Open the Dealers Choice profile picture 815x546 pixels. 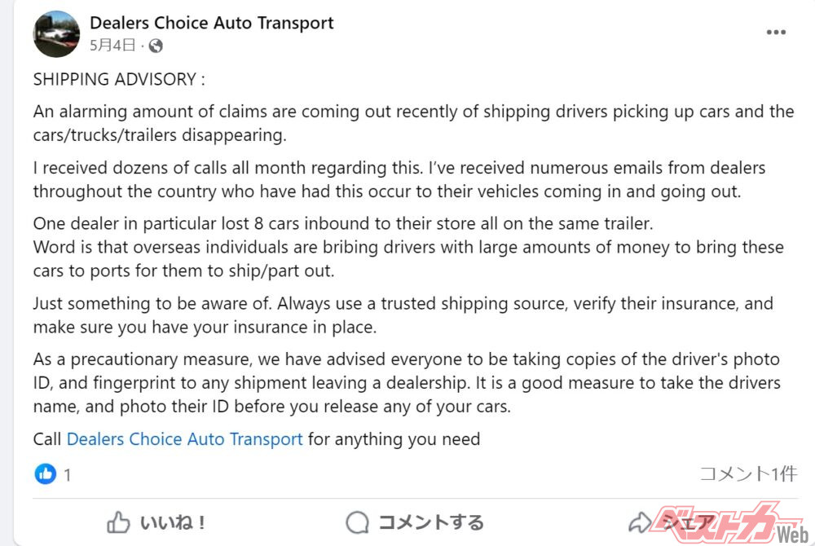click(56, 33)
